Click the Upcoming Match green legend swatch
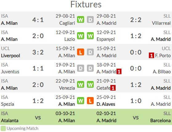The width and height of the screenshot is (172, 132). [3, 128]
